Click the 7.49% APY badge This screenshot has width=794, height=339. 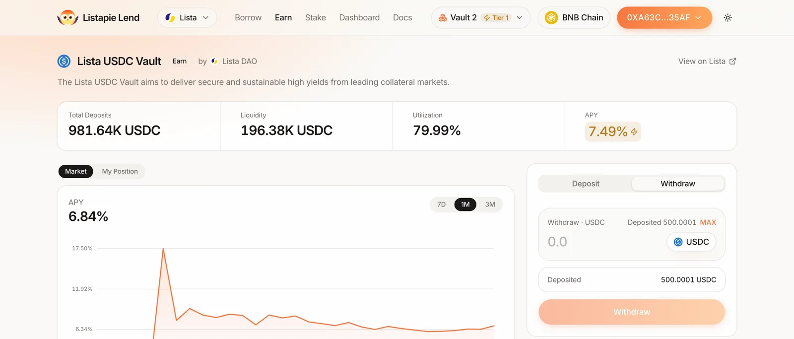tap(613, 132)
